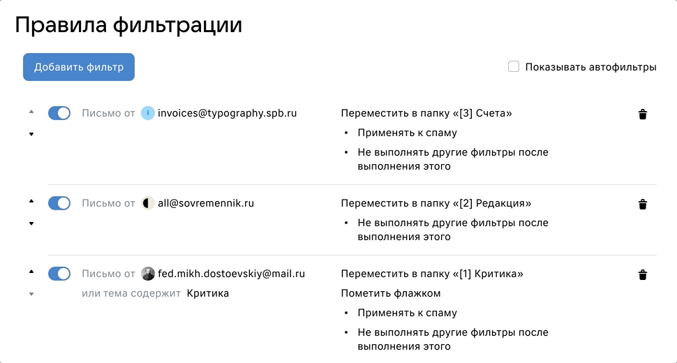This screenshot has height=363, width=677.
Task: Open the rule Переместить в папку «[1] Критика»
Action: tap(432, 274)
